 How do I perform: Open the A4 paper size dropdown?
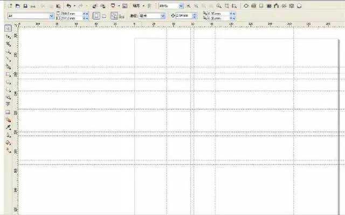click(52, 16)
